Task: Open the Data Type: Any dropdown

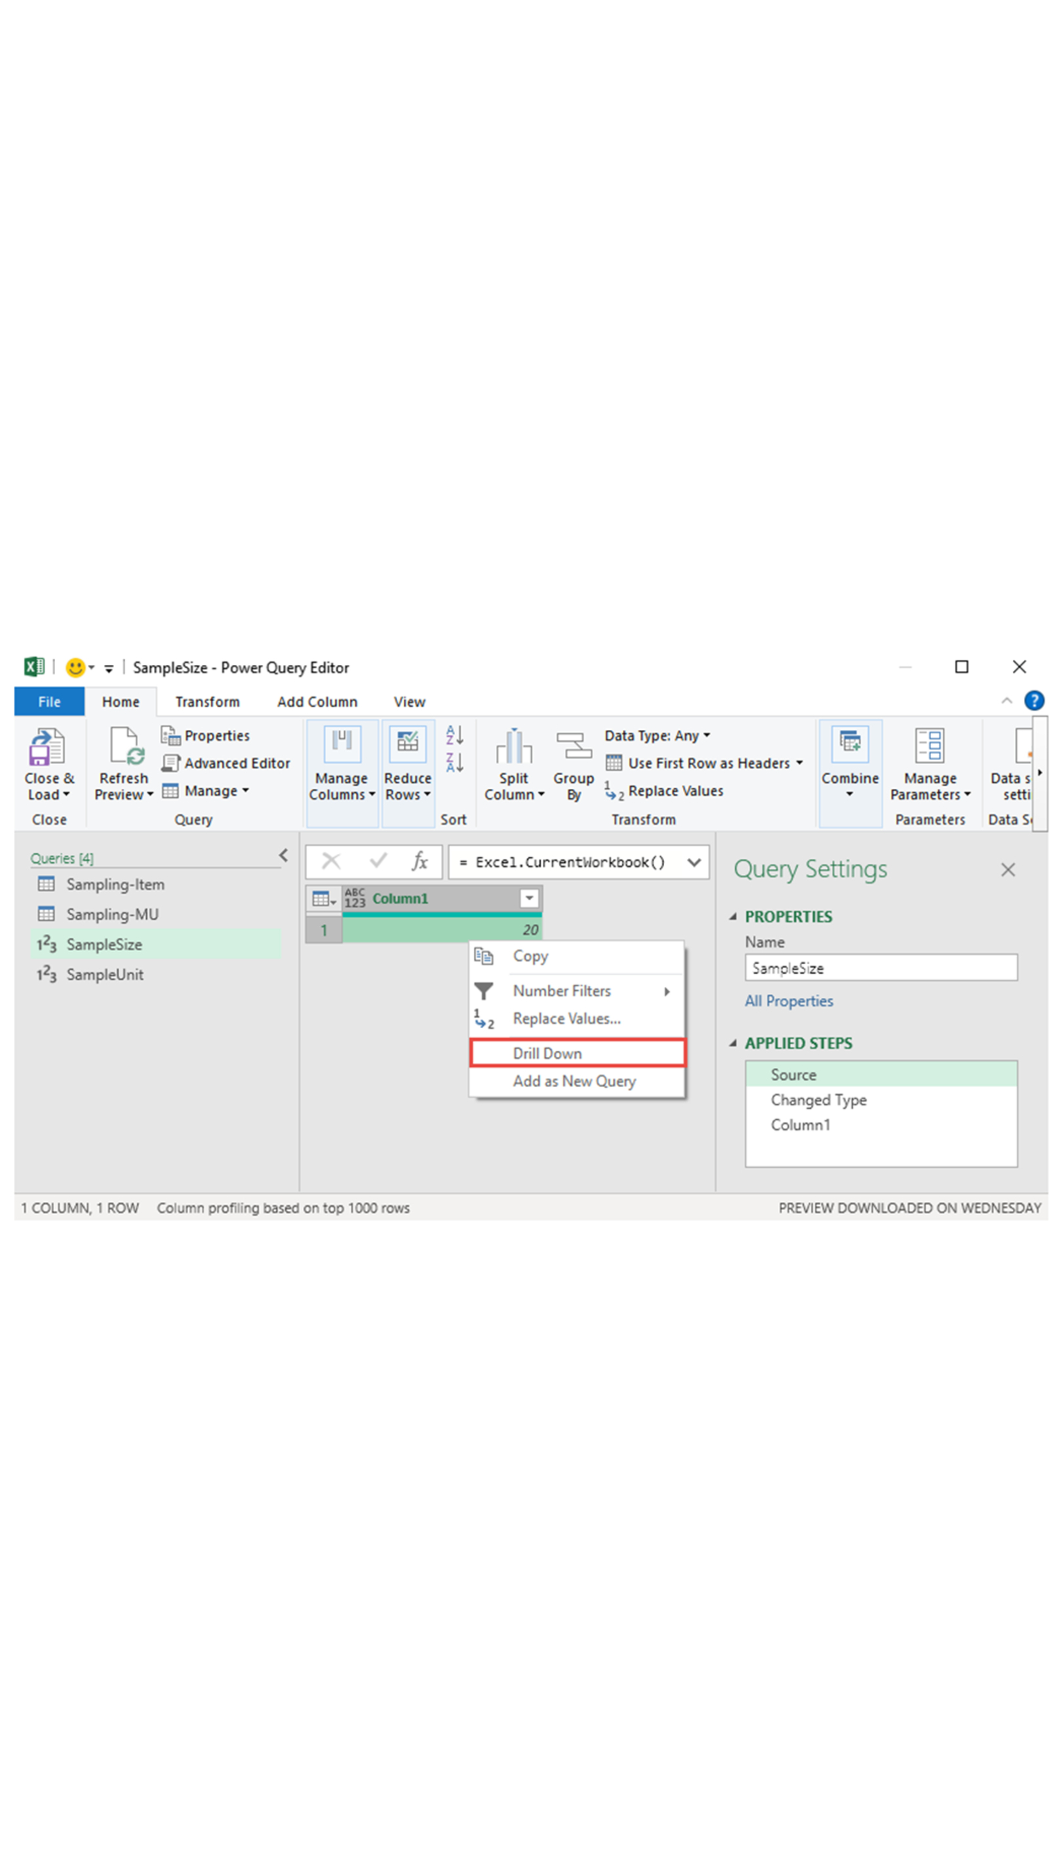Action: click(x=657, y=736)
